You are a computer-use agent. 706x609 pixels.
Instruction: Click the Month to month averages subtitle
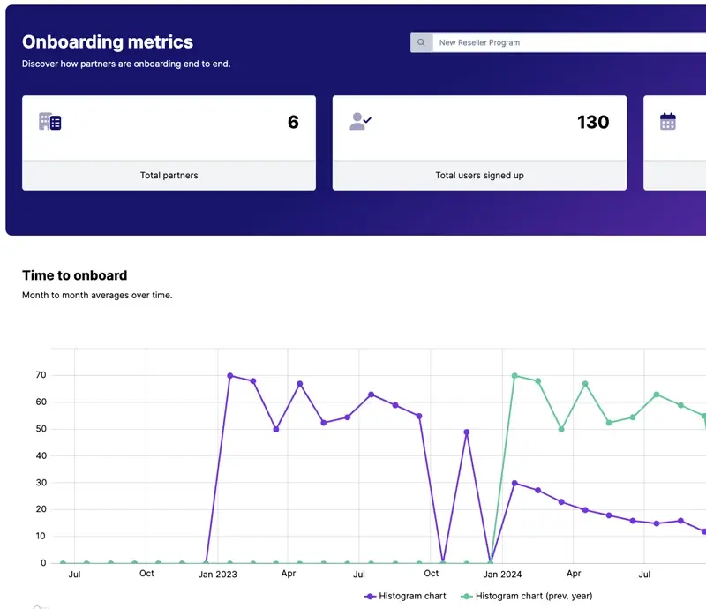[x=97, y=295]
